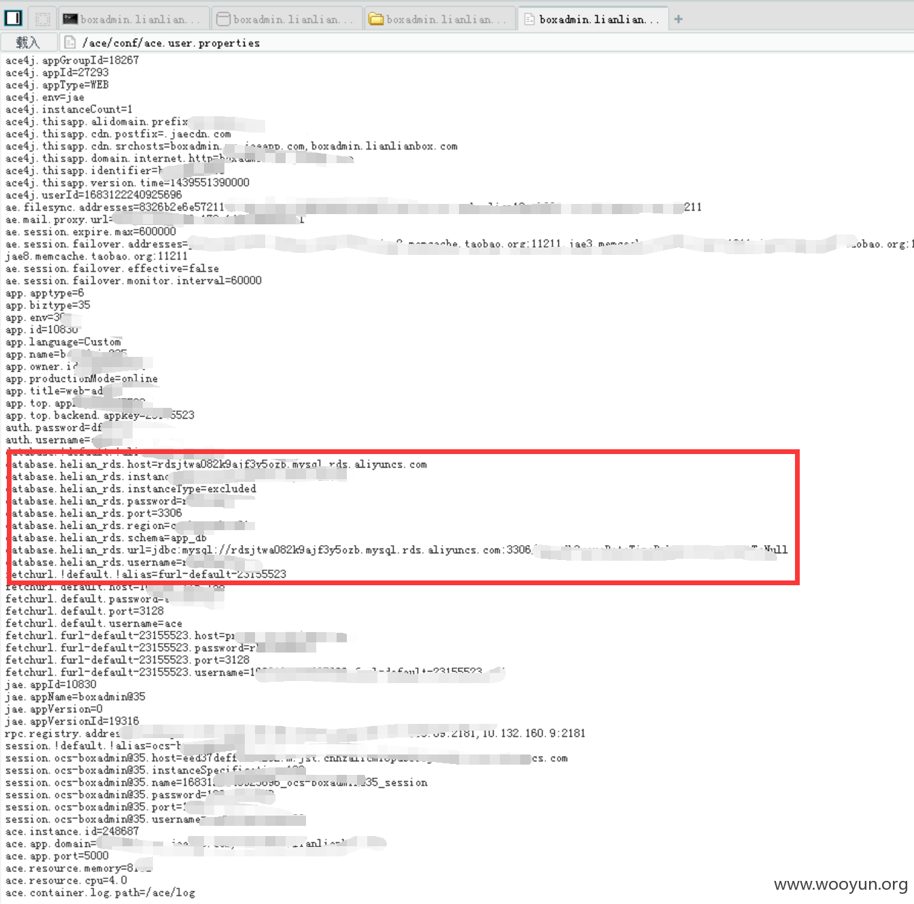Click the session.ocs-boxadmin@35.name line
Screen dimensions: 914x904
[216, 782]
